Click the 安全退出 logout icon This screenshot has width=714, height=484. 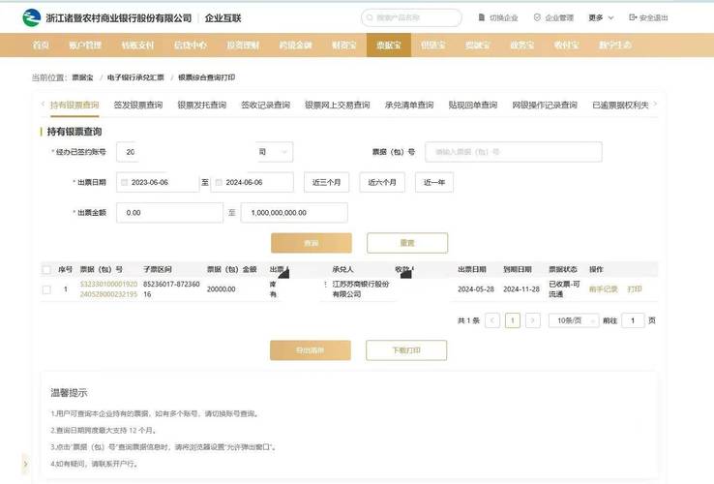click(633, 17)
